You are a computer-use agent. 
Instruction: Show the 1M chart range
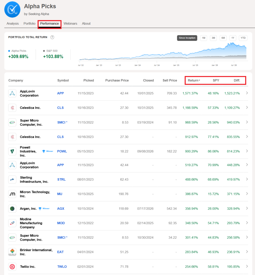point(204,38)
